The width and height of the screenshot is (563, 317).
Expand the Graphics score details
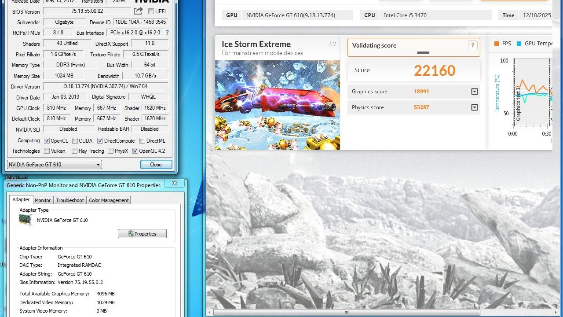tap(474, 92)
